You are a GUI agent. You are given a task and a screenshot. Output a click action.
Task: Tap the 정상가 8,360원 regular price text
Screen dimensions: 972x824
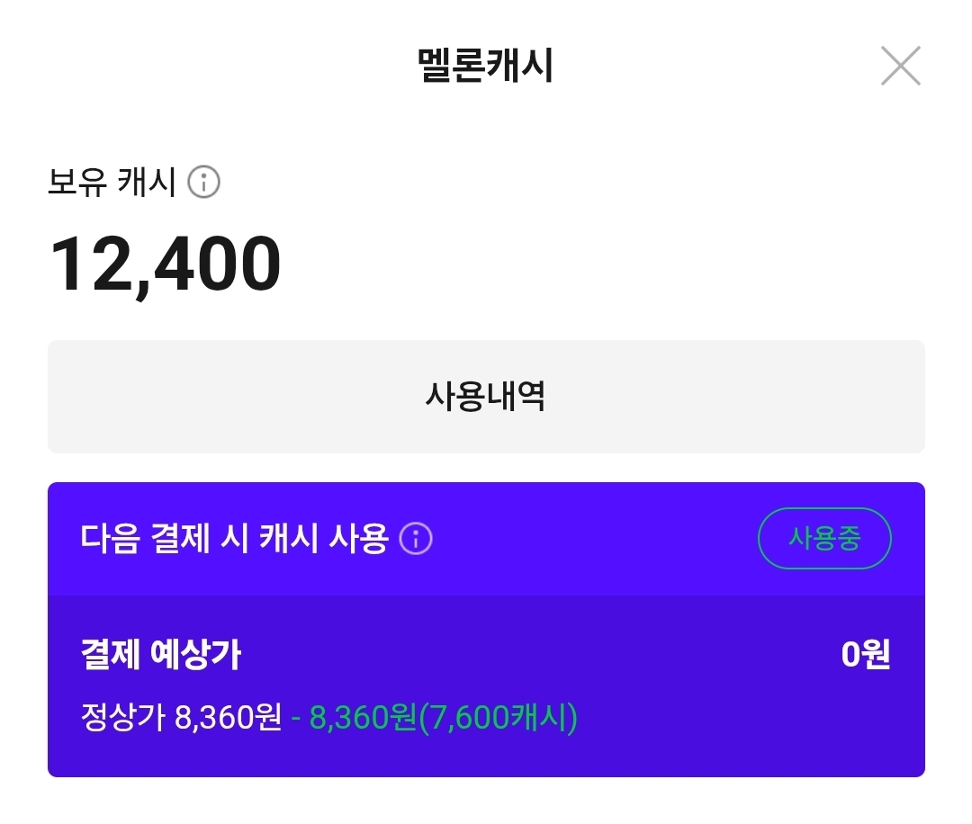[182, 718]
